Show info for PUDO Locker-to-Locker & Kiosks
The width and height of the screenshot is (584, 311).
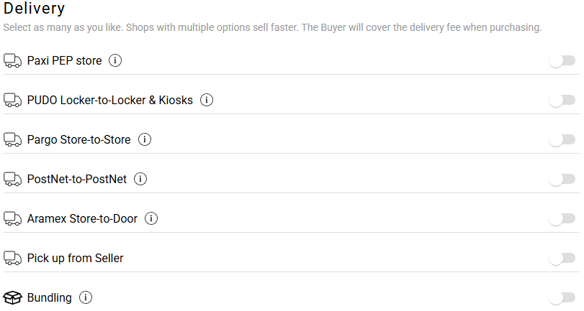207,100
